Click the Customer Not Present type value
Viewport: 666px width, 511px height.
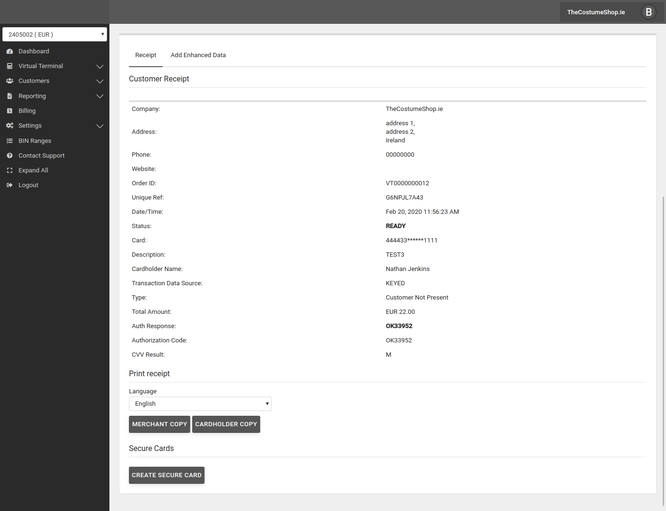(x=417, y=298)
